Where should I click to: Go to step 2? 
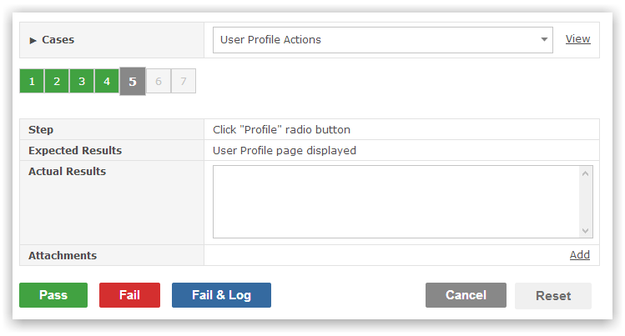click(57, 81)
